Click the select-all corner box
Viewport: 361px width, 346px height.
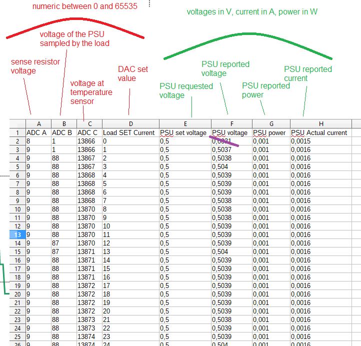tap(17, 124)
